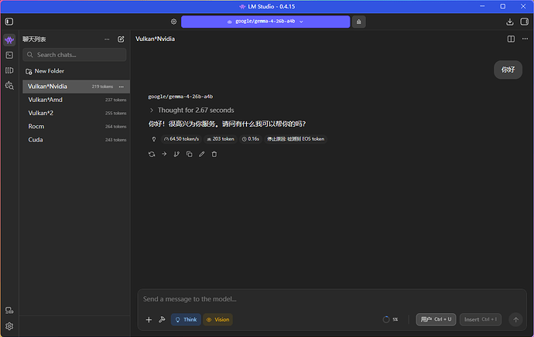
Task: Open the Chat view in left rail
Action: 9,39
